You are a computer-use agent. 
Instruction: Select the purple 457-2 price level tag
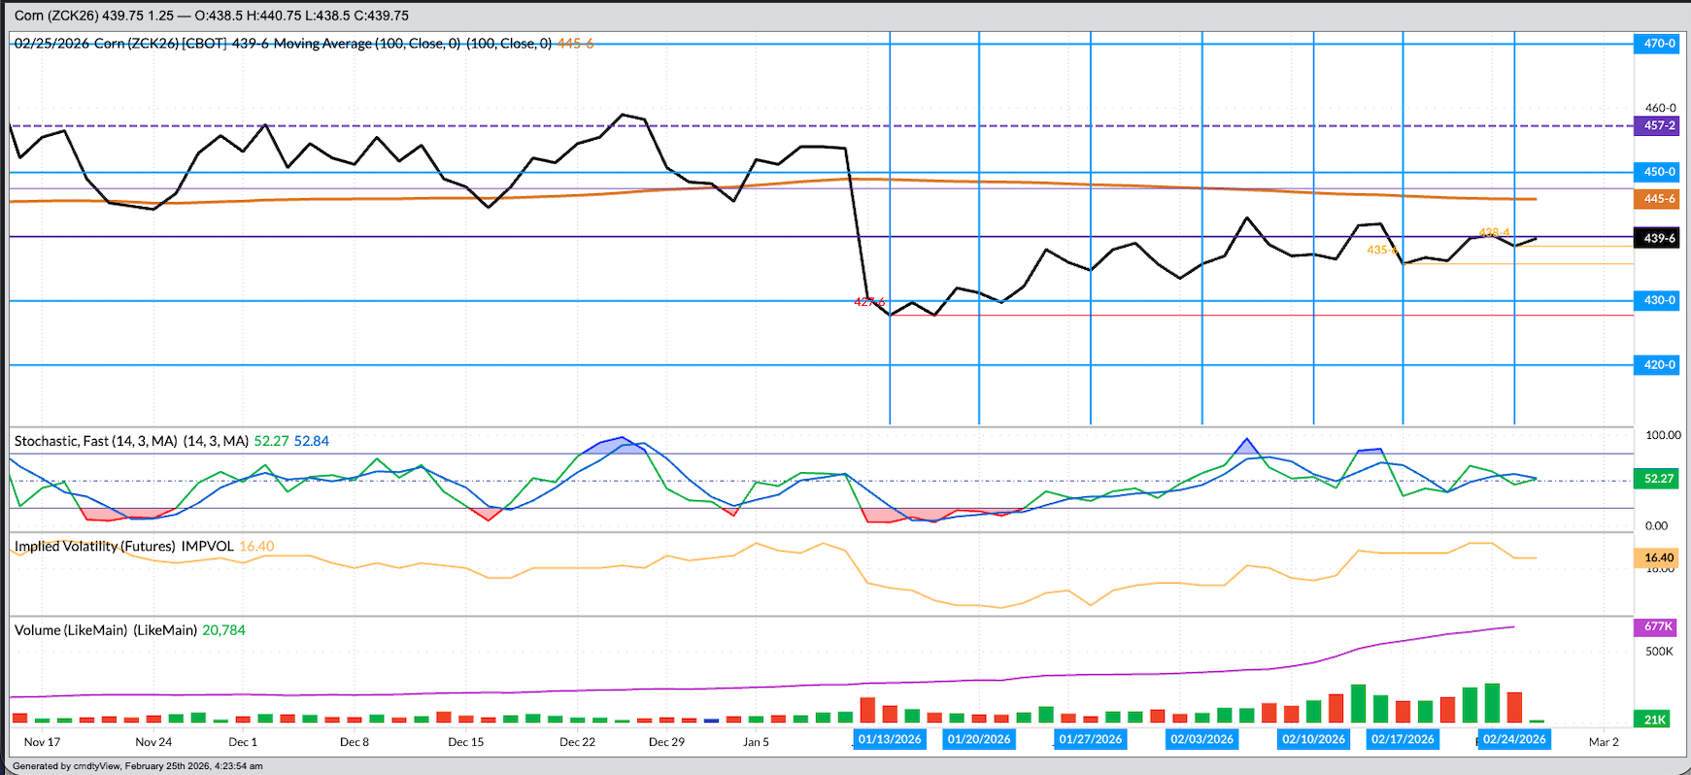pos(1657,125)
